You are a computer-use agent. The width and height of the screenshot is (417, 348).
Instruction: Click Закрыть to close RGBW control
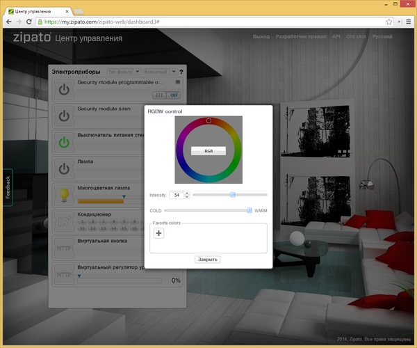tap(208, 260)
